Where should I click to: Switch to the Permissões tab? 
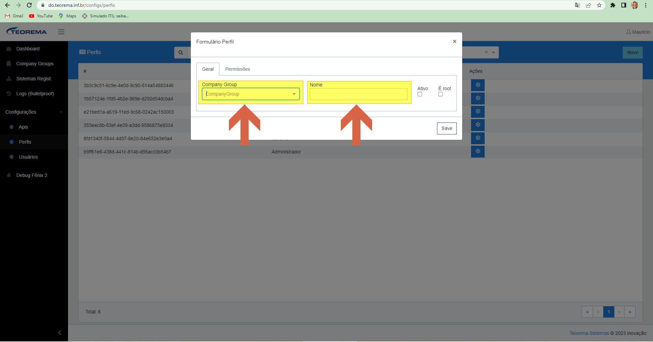coord(237,69)
